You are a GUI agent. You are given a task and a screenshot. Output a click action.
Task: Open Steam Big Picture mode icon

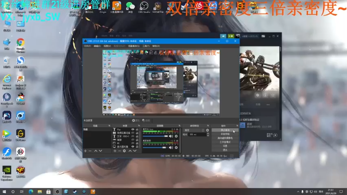point(263,36)
